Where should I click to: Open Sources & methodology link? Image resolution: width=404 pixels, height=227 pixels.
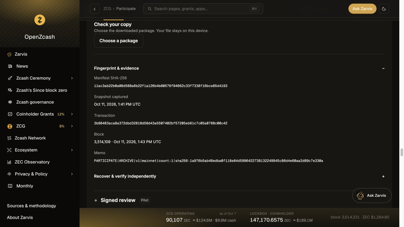pyautogui.click(x=31, y=206)
